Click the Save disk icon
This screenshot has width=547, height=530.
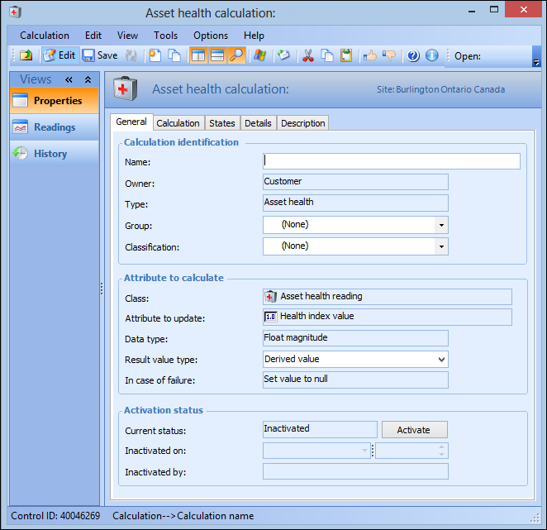(88, 55)
